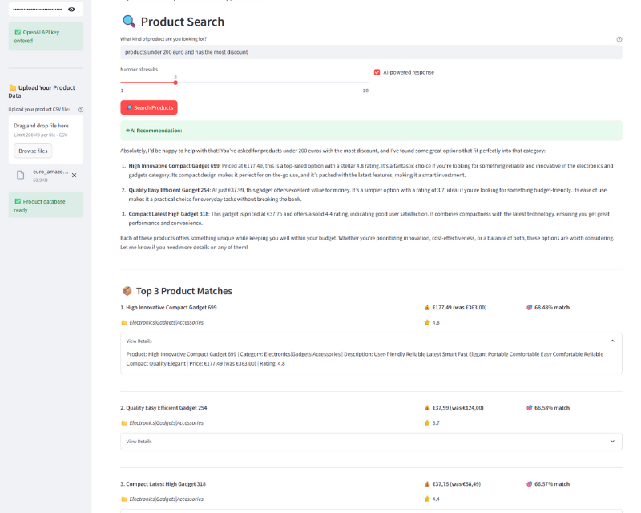Image resolution: width=641 pixels, height=513 pixels.
Task: Expand View Details for Gadget 254
Action: click(612, 441)
